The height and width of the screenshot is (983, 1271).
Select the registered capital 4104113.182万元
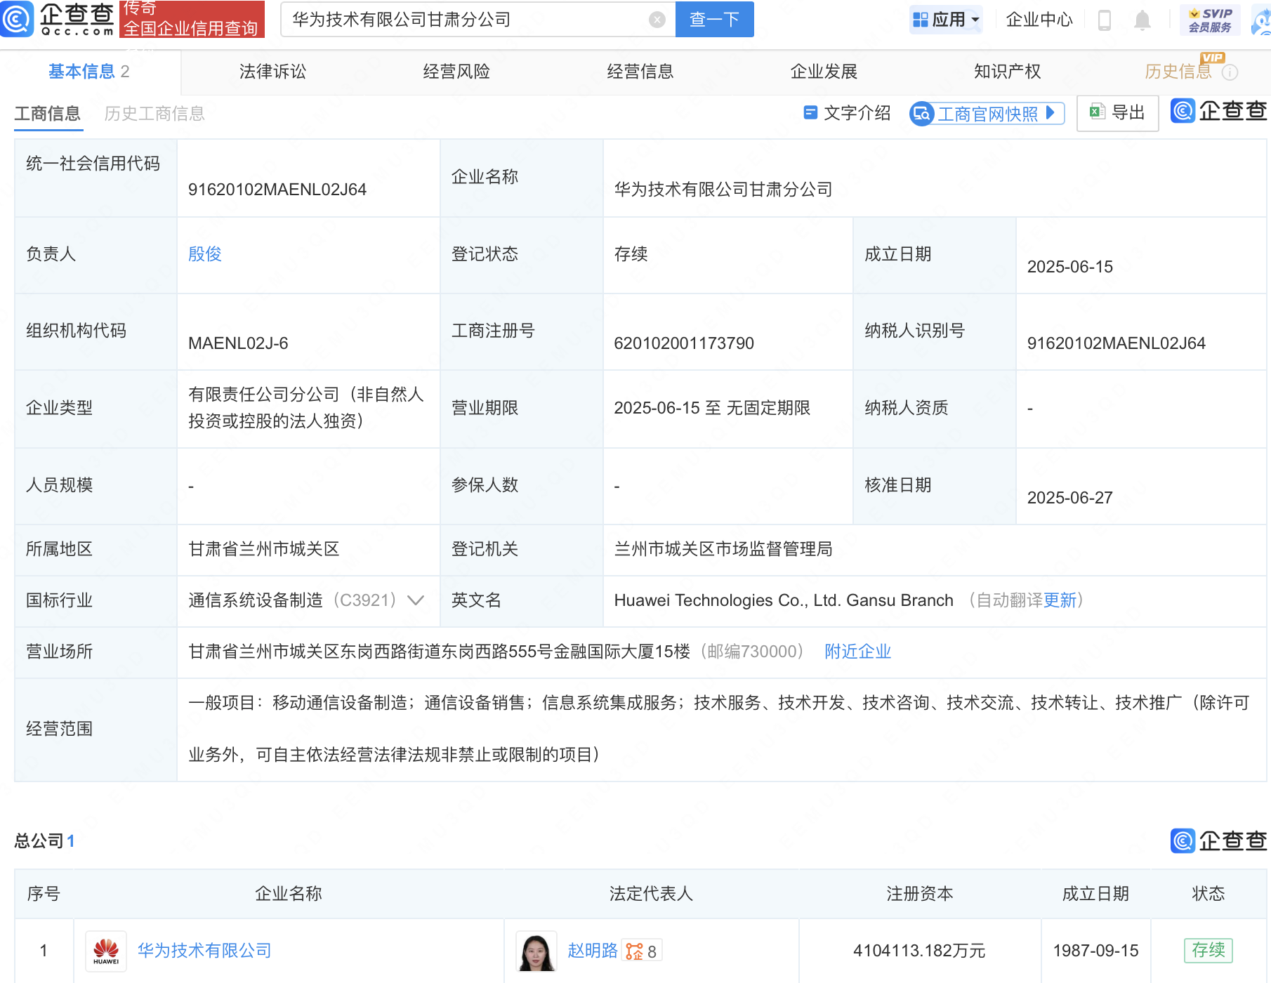pos(919,951)
